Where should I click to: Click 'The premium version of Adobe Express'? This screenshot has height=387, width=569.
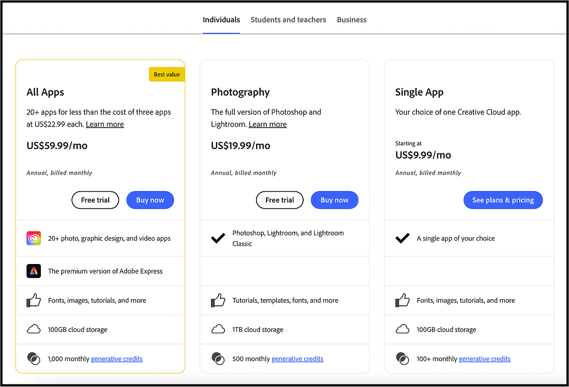105,271
